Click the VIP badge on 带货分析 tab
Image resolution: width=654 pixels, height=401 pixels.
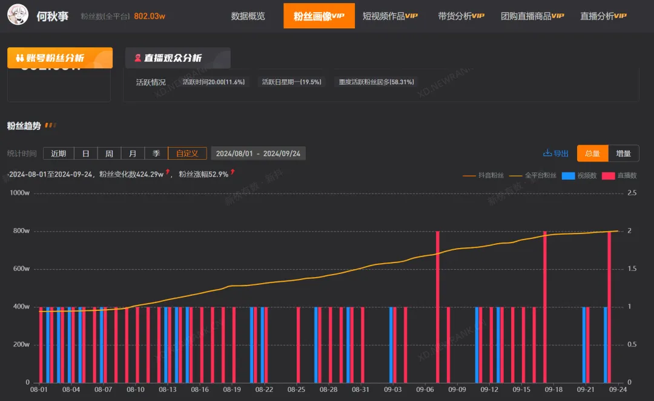[x=478, y=16]
